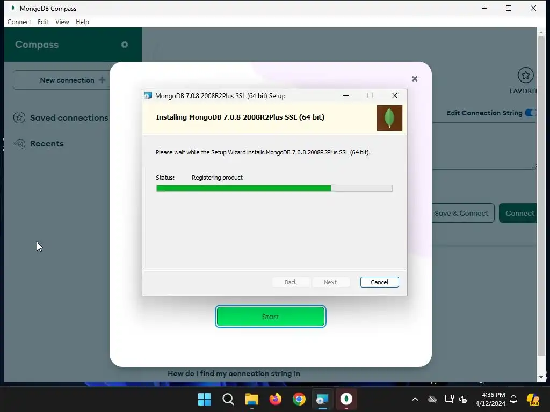Launch Chrome from taskbar
550x412 pixels.
click(299, 399)
